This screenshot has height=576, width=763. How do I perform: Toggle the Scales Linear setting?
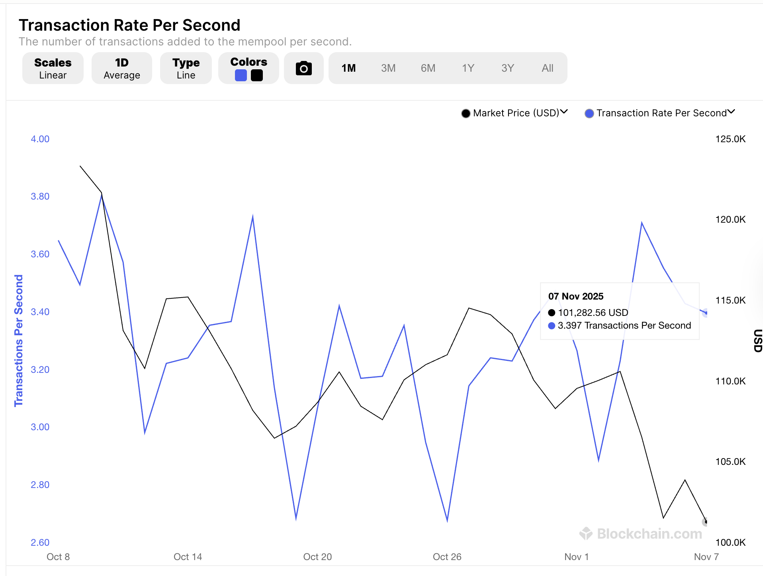(53, 69)
